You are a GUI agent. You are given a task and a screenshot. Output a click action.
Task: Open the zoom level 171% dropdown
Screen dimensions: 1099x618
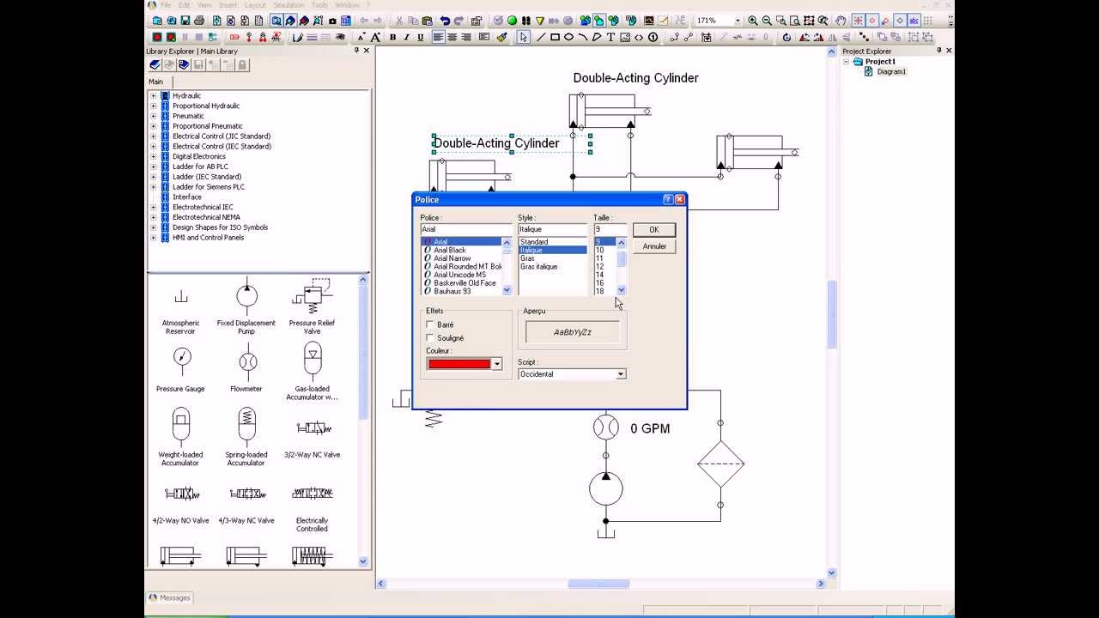click(x=737, y=21)
